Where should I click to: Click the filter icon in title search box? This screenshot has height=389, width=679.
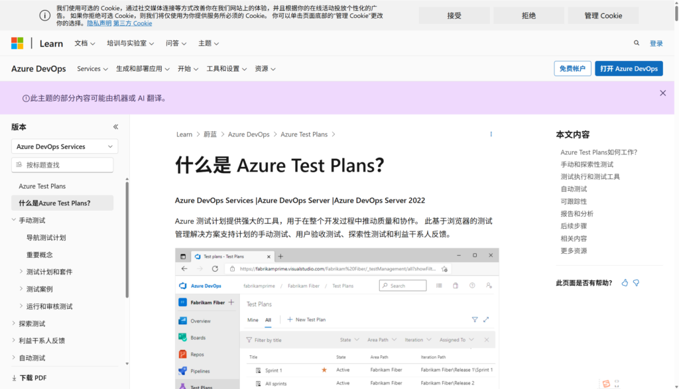pyautogui.click(x=19, y=165)
